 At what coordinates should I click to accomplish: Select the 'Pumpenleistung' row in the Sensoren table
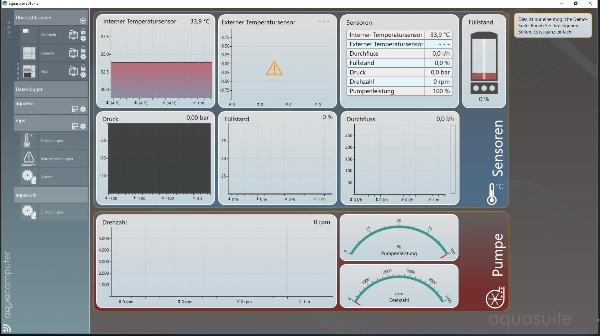[x=399, y=91]
